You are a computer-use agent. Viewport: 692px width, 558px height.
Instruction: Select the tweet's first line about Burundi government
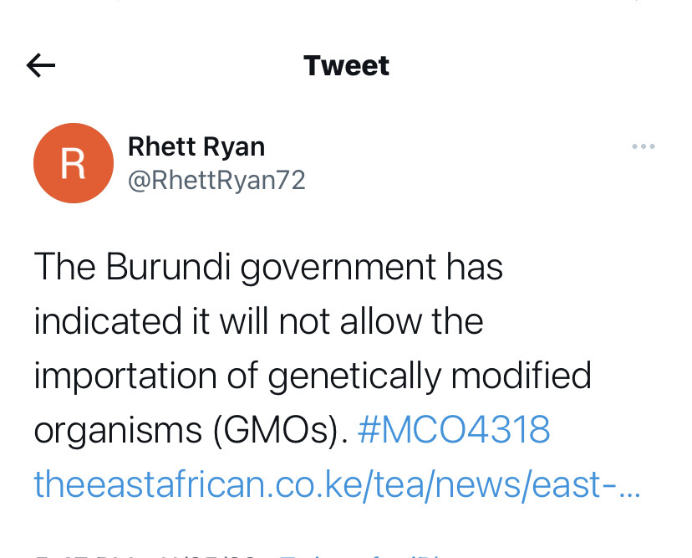268,268
